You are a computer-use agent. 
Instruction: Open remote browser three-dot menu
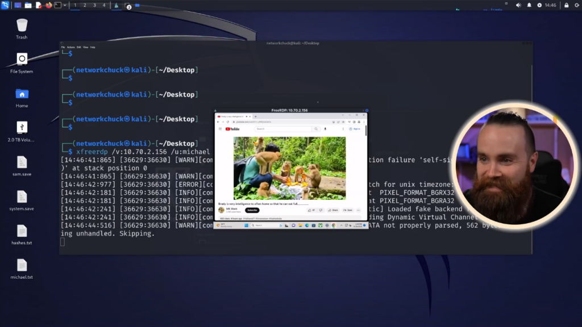point(364,122)
